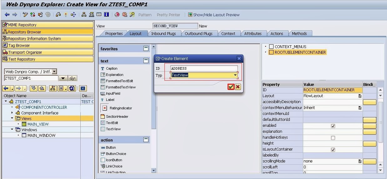Toggle Display/Change pencil icon
Viewport: 387px width, 179px height.
point(25,15)
